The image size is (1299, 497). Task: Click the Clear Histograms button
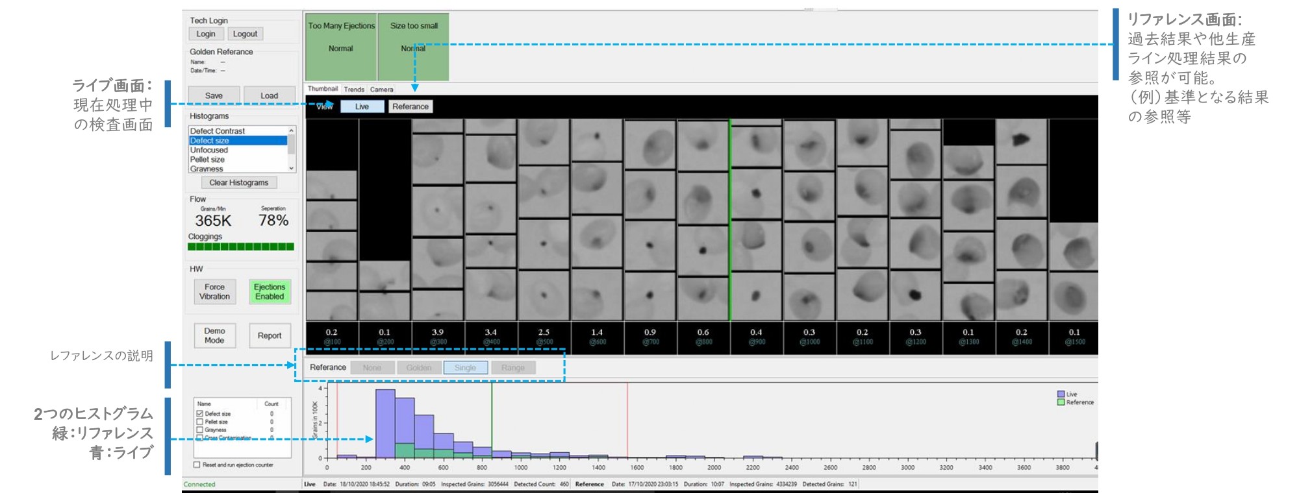point(238,183)
